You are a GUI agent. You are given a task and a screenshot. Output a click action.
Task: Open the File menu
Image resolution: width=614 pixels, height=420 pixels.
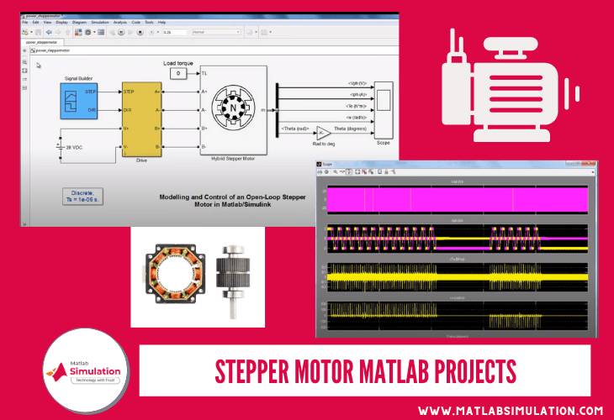click(x=25, y=23)
